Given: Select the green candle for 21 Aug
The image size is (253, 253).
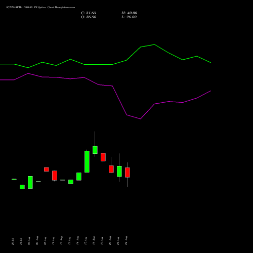Looking at the screenshot, I should tap(119, 171).
